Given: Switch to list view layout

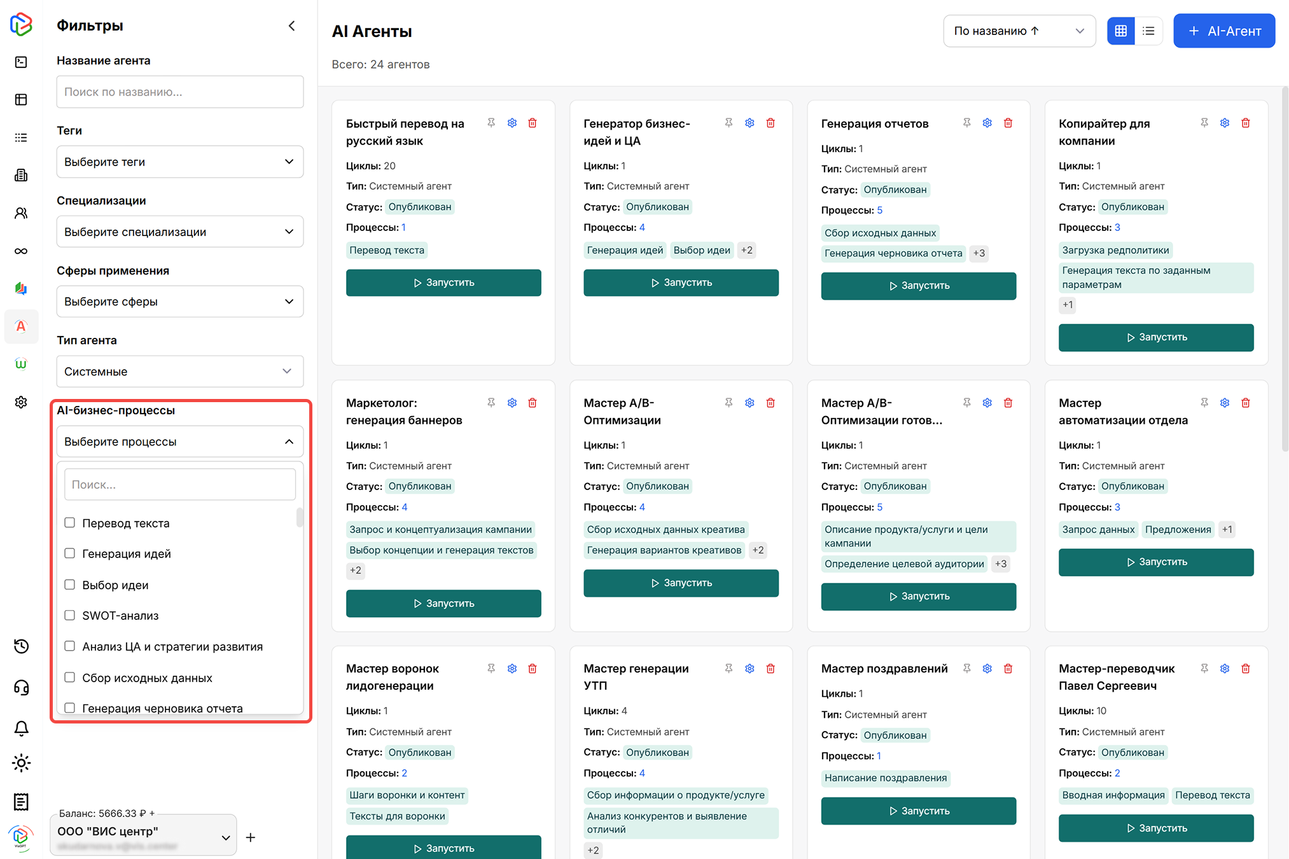Looking at the screenshot, I should (1148, 31).
